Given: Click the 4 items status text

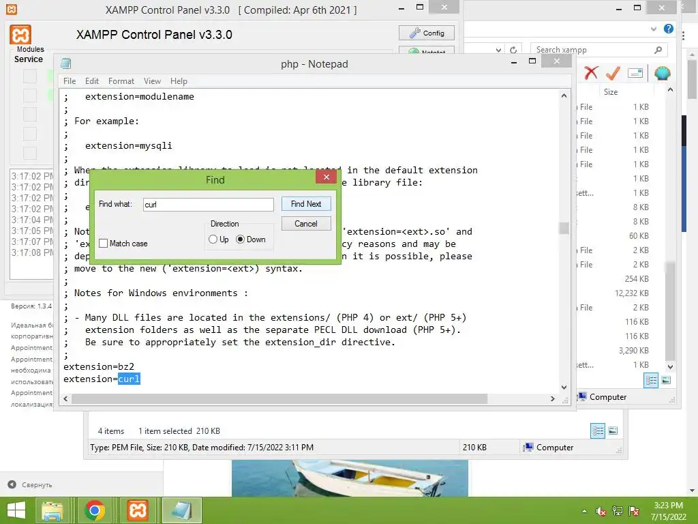Looking at the screenshot, I should [x=111, y=431].
